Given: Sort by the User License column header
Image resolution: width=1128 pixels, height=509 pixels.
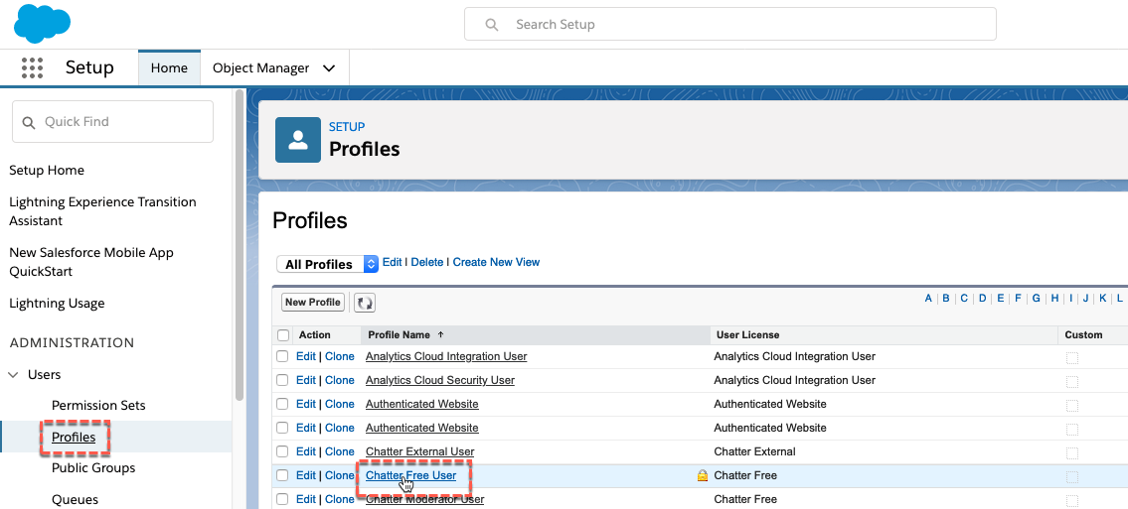Looking at the screenshot, I should 746,335.
